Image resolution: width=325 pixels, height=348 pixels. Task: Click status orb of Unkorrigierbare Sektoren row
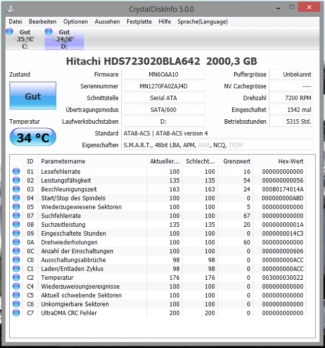click(16, 304)
